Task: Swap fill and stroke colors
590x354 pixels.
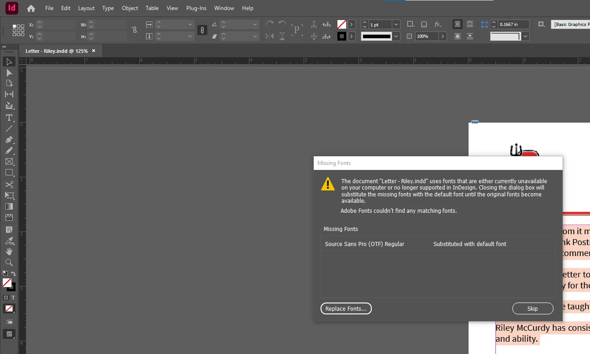Action: [13, 274]
